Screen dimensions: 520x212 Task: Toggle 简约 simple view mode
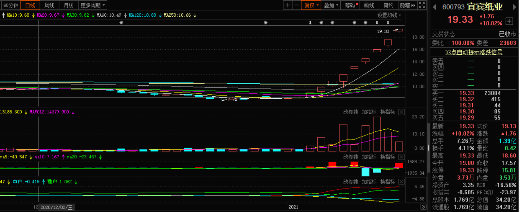[x=388, y=5]
